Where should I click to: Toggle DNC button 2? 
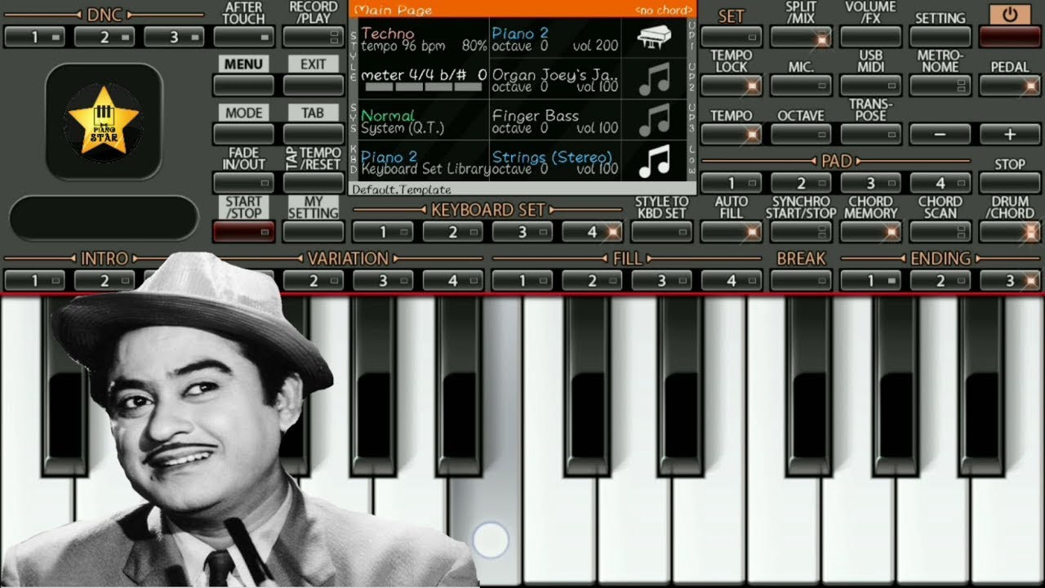(x=104, y=37)
